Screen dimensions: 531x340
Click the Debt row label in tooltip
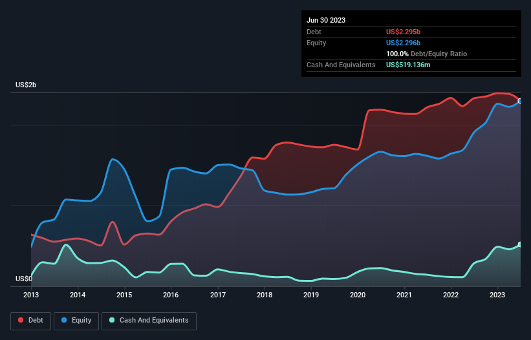click(314, 32)
